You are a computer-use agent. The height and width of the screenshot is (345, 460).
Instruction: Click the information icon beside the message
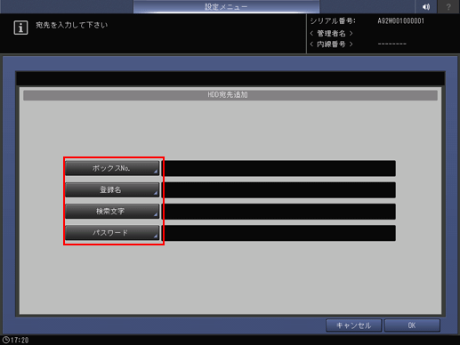click(x=20, y=28)
